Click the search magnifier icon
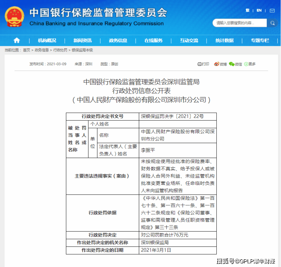281x267 pixels. pyautogui.click(x=273, y=23)
